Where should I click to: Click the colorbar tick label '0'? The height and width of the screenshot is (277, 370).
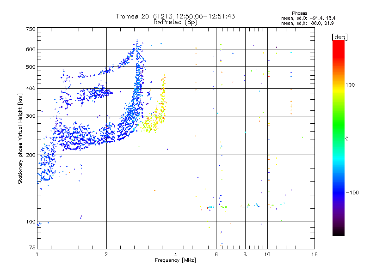(x=347, y=138)
